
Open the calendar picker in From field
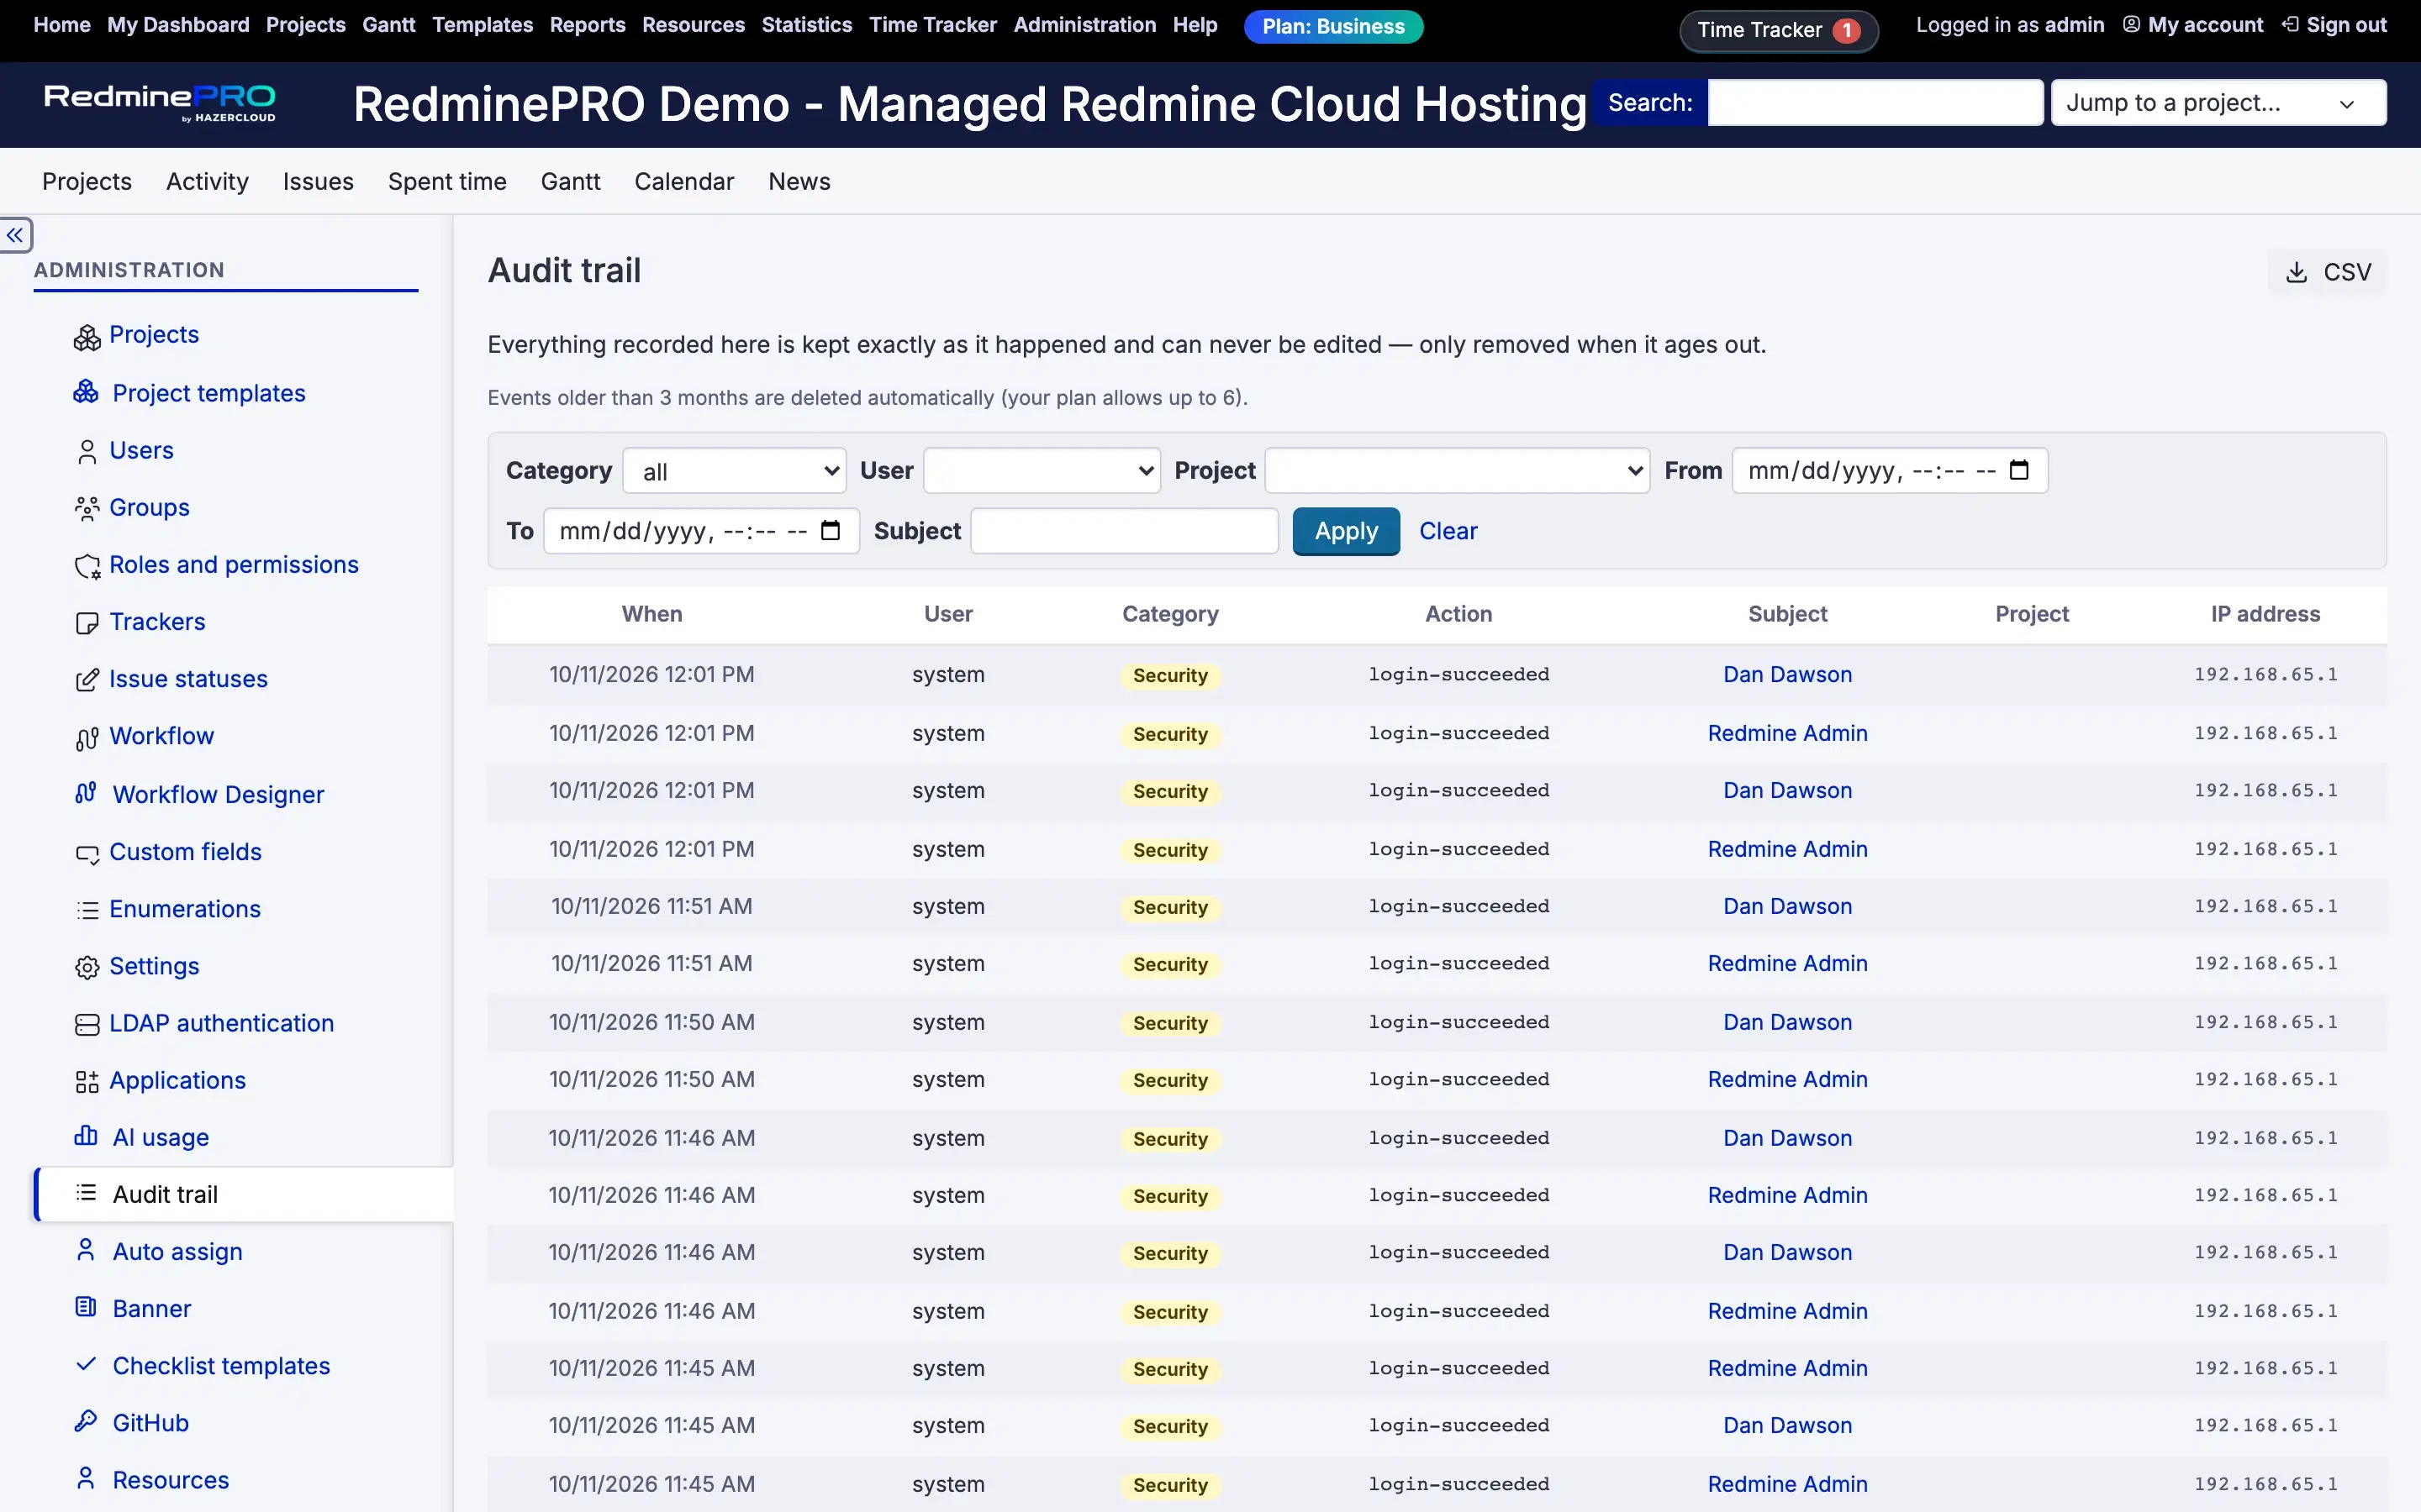pos(2019,470)
